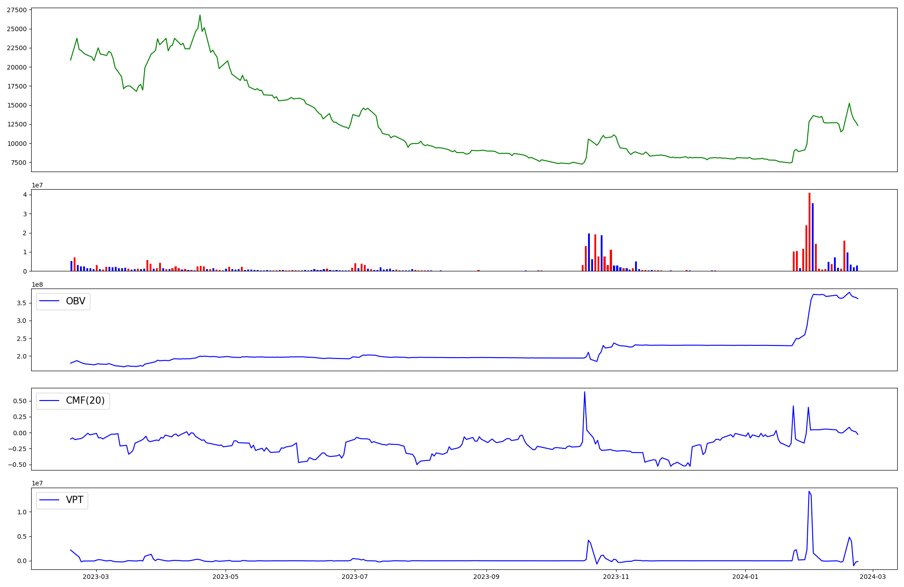This screenshot has height=587, width=904.
Task: Click the 2023-07 x-axis date label
Action: pyautogui.click(x=355, y=577)
